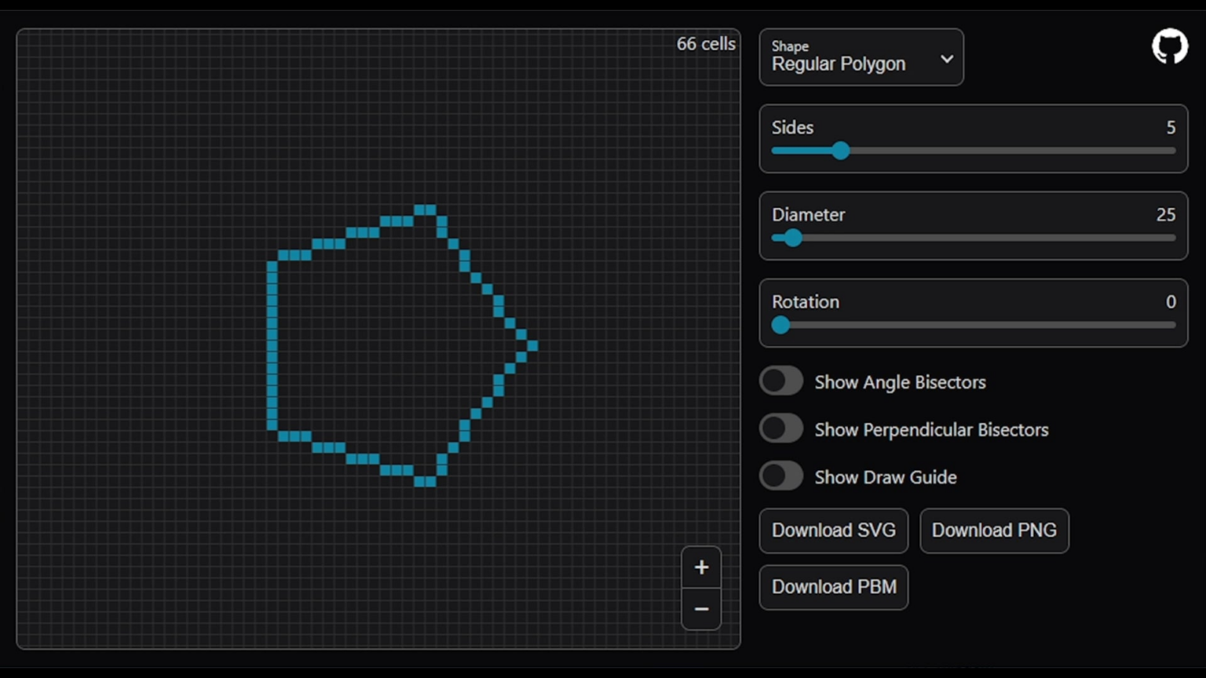
Task: Download the shape as SVG
Action: tap(833, 530)
